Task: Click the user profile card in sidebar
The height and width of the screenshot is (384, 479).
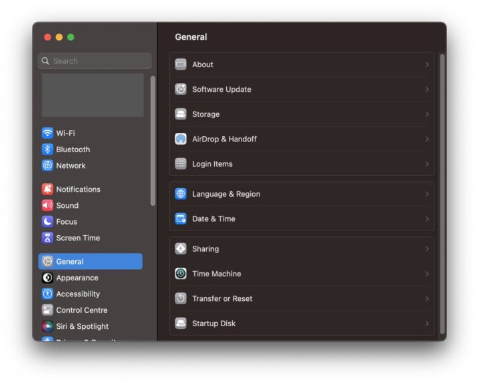Action: [x=92, y=95]
